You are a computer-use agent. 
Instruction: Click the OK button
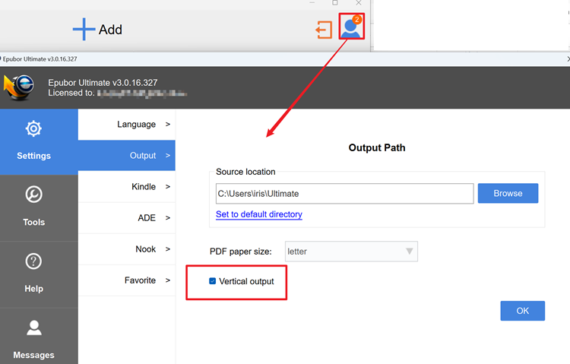pos(522,311)
